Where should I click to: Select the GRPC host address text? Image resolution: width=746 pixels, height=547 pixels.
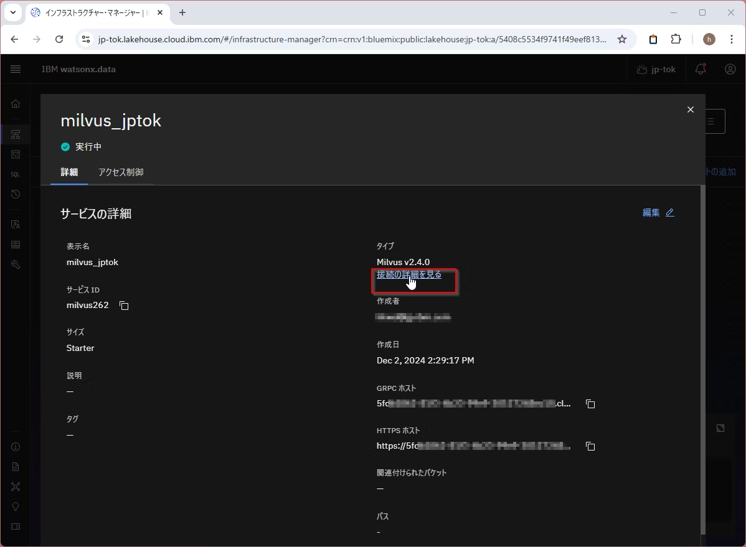point(473,404)
